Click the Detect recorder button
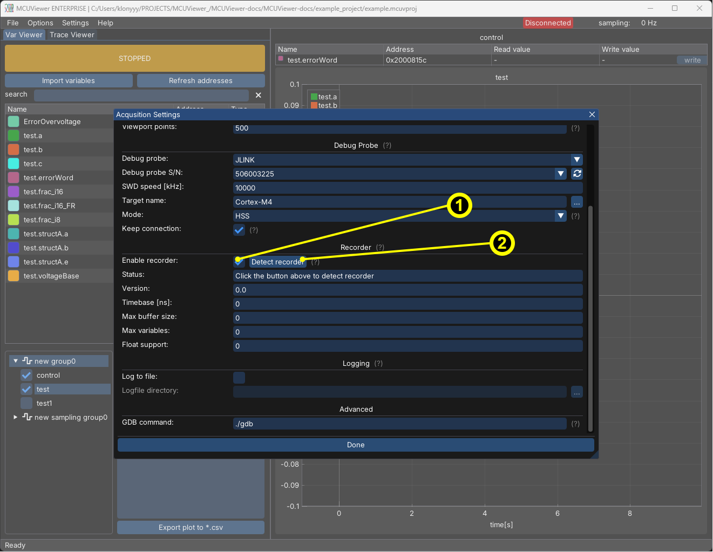Screen dimensions: 713x552 coord(277,262)
